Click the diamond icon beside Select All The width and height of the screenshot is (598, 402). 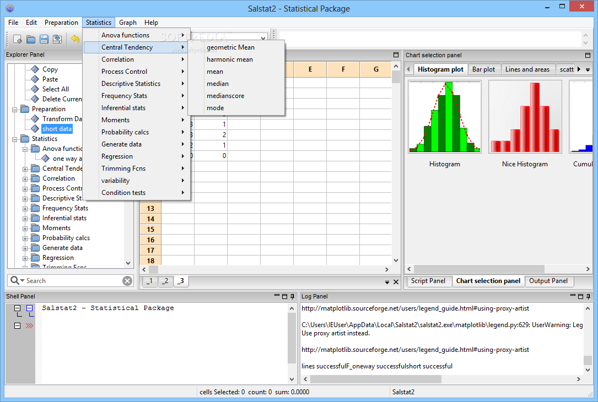tap(35, 89)
